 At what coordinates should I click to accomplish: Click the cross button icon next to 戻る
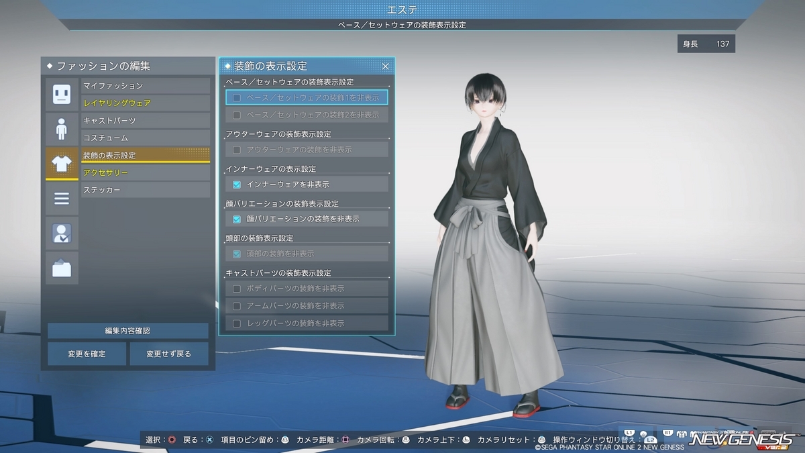pos(209,440)
